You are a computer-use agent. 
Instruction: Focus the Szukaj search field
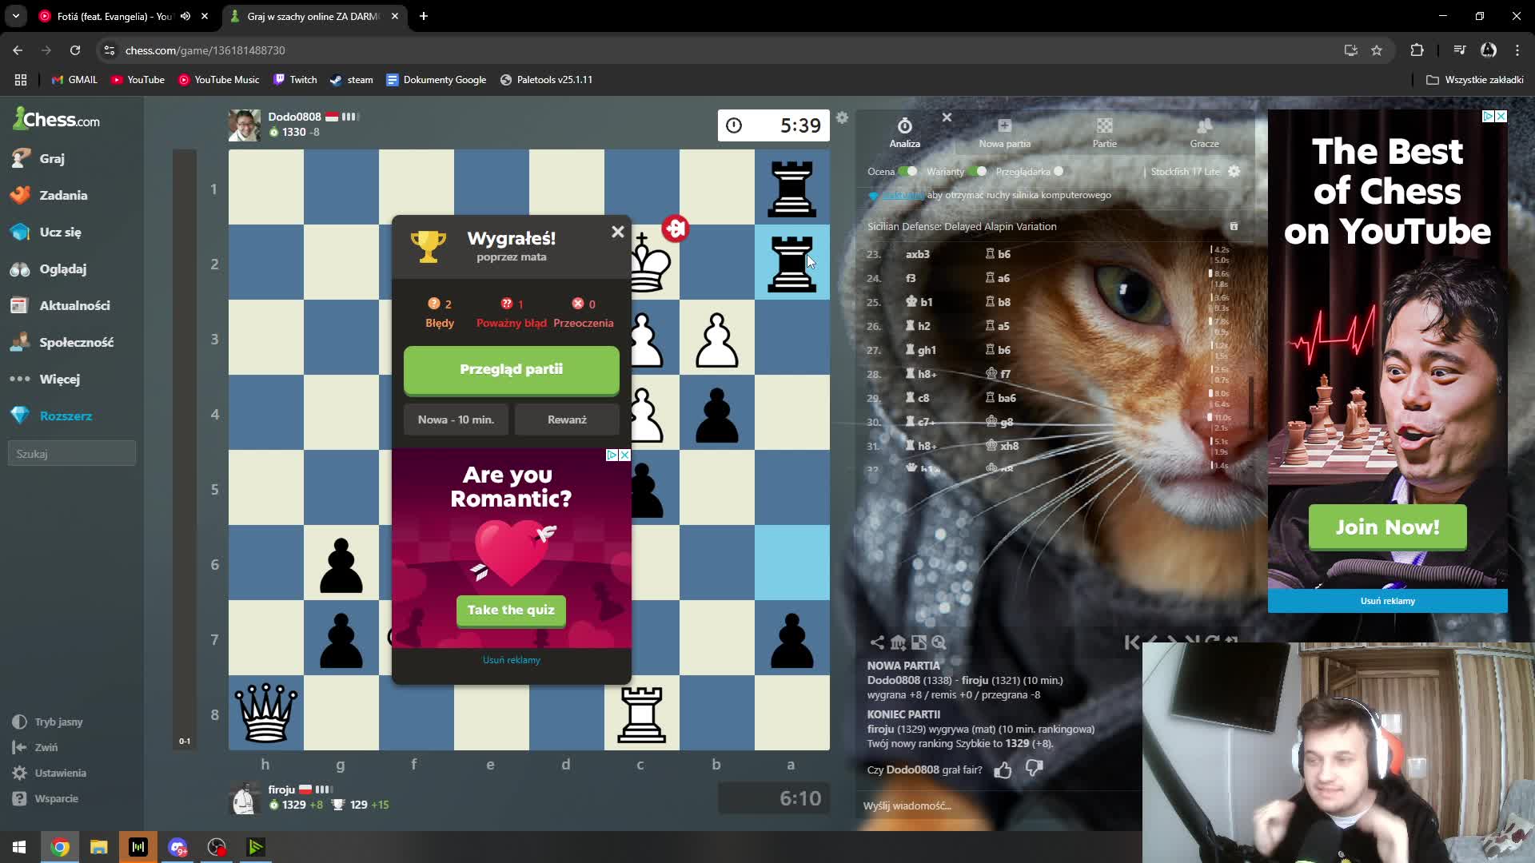tap(72, 453)
